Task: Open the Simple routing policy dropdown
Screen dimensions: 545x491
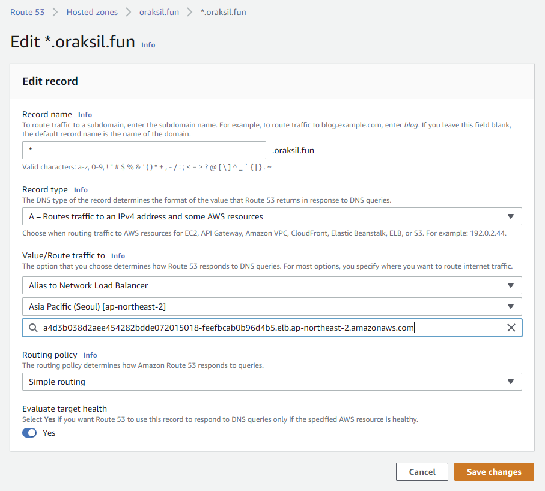Action: tap(272, 382)
